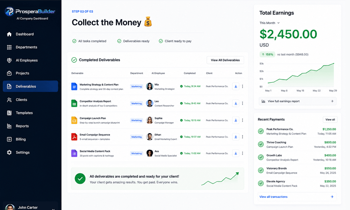Screen dimensions: 350x210
Task: Click the View all payments button
Action: 330,120
